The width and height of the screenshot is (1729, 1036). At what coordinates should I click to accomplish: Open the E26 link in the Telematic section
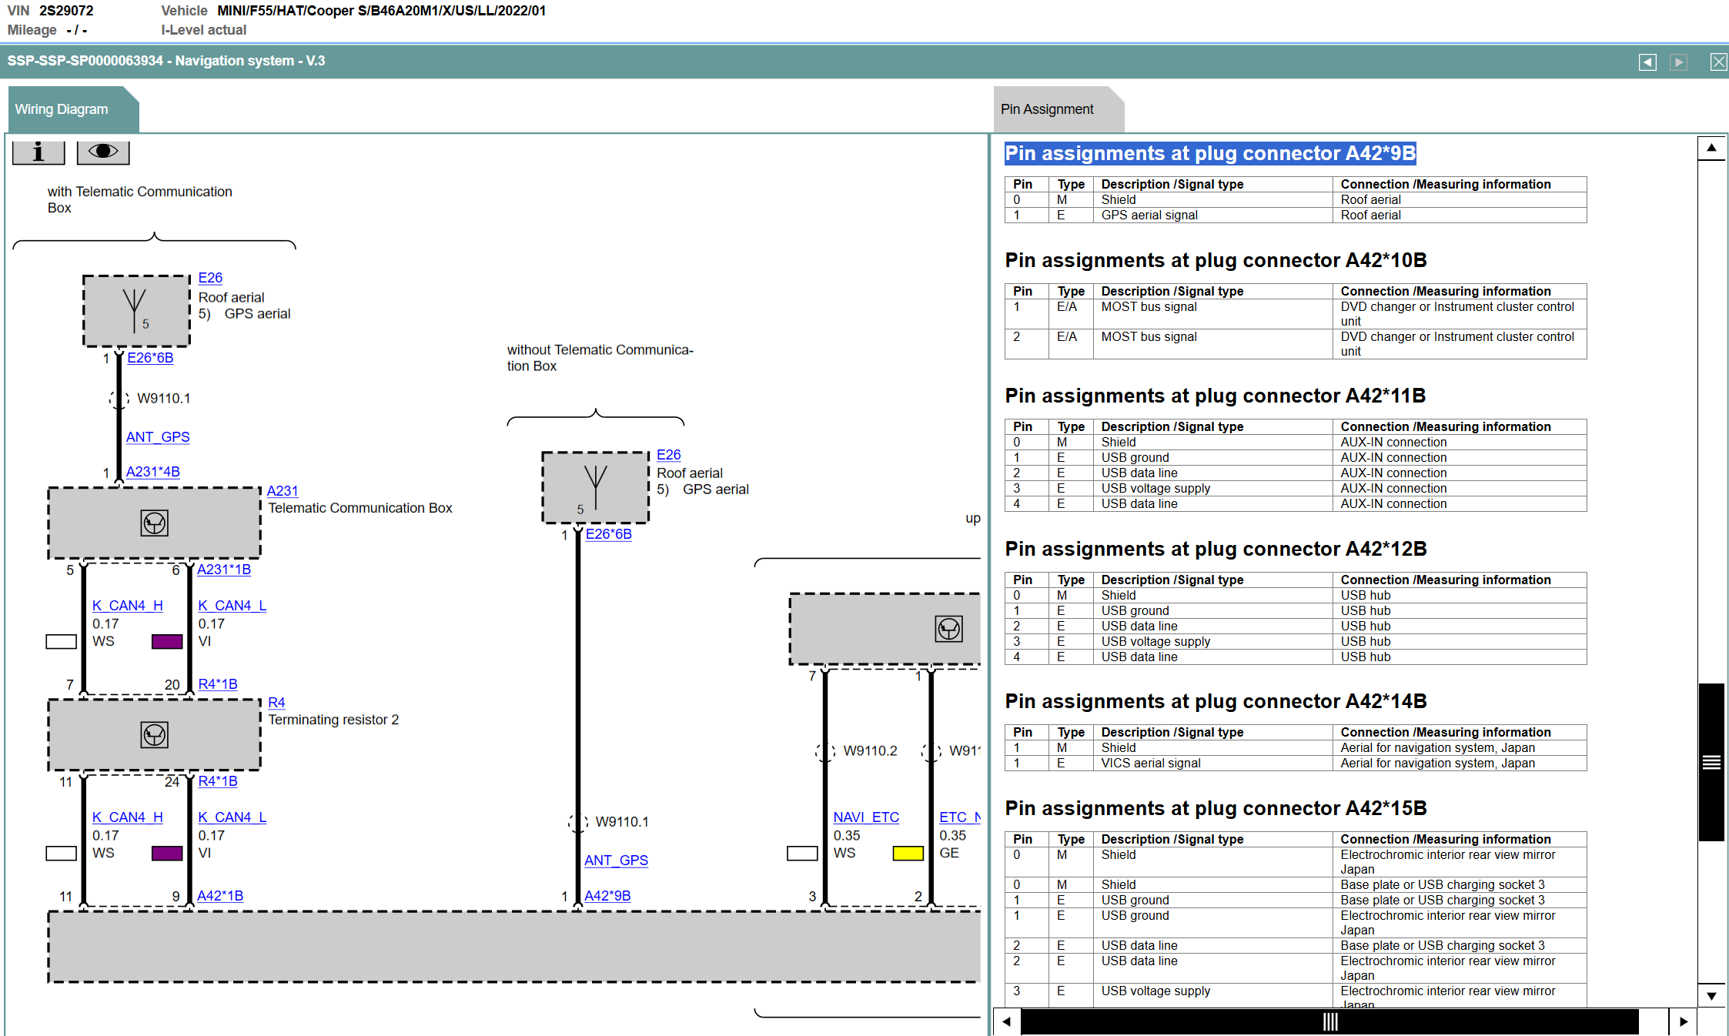point(210,278)
